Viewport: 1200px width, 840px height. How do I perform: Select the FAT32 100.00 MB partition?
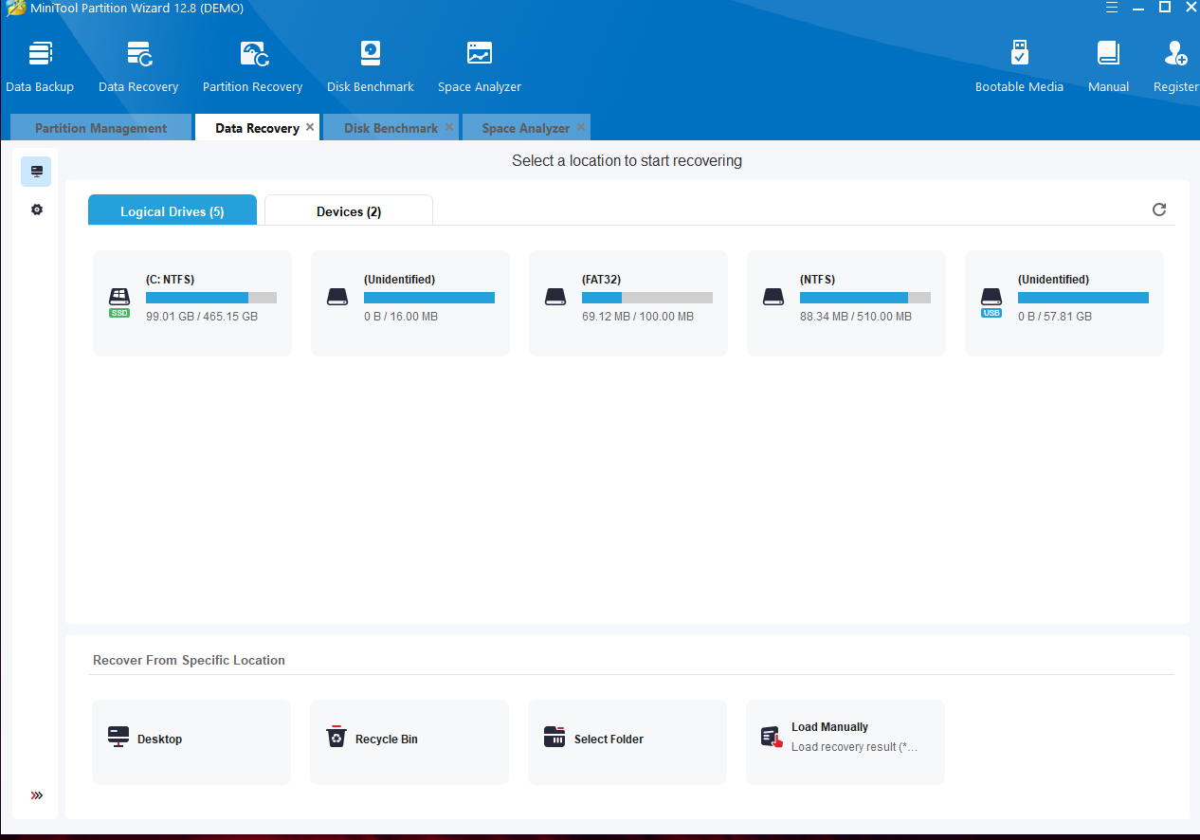point(628,303)
